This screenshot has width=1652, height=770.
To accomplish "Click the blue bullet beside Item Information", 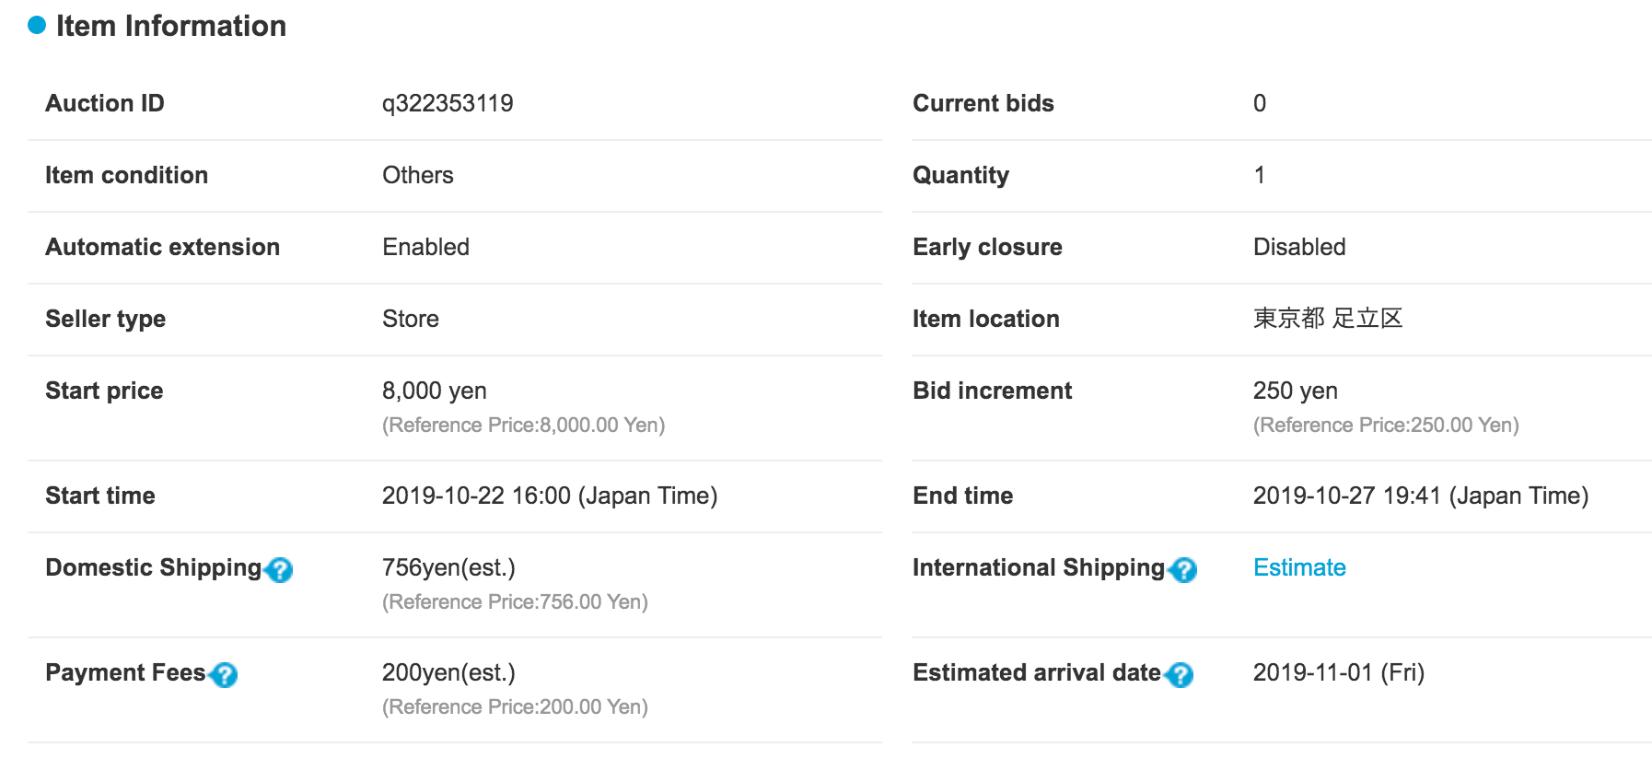I will 37,26.
